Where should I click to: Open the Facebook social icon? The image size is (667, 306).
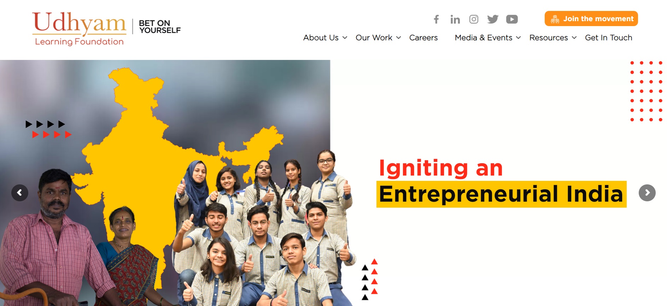[436, 19]
